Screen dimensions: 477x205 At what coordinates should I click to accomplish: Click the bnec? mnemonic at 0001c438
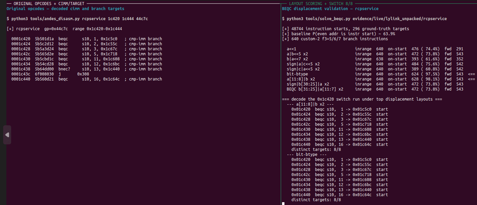tap(64, 69)
